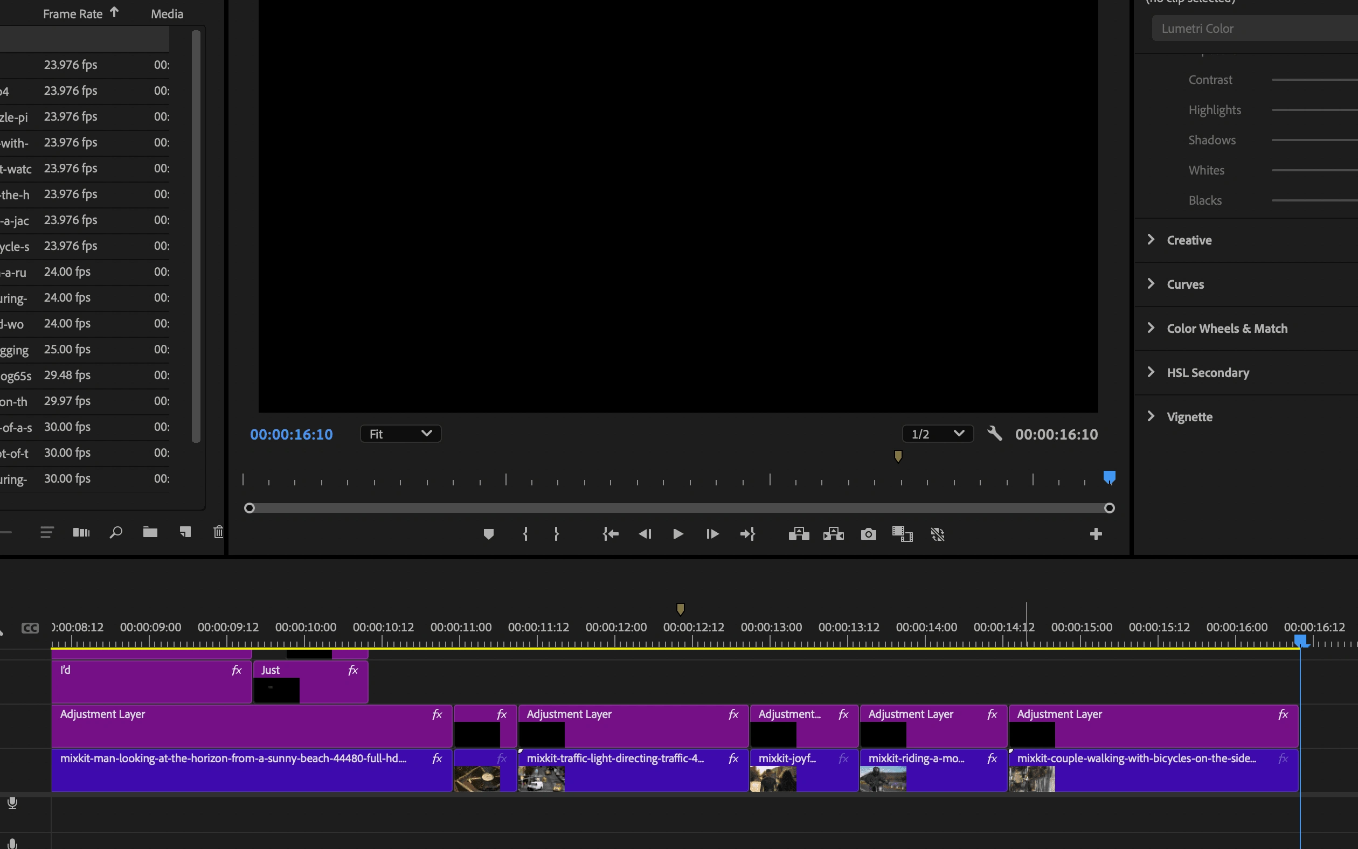The width and height of the screenshot is (1358, 849).
Task: Toggle the closed captions CC track button
Action: (30, 628)
